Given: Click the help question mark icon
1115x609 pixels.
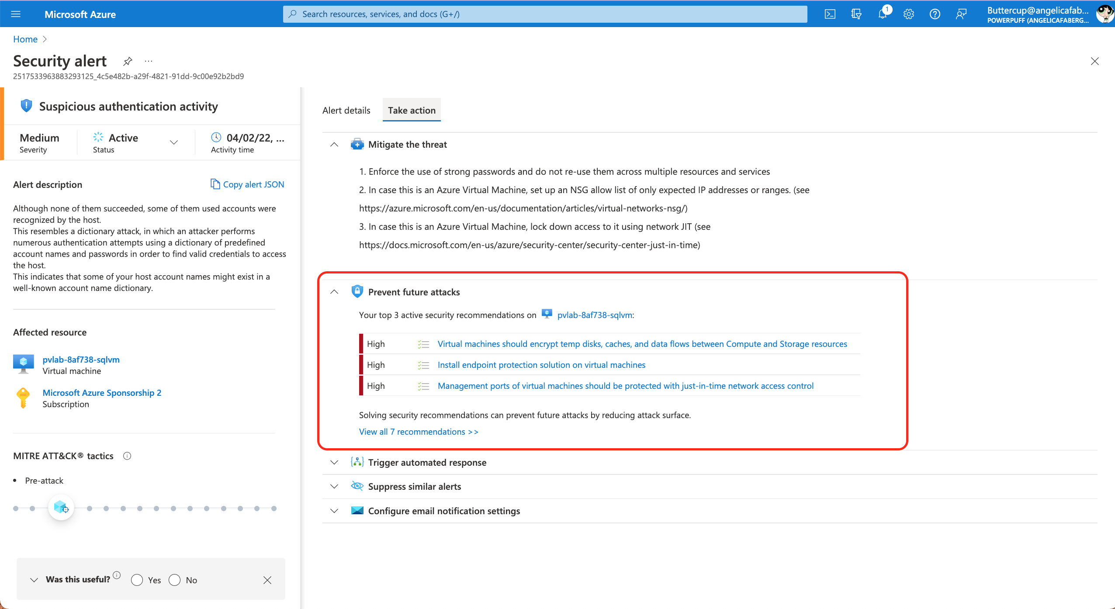Looking at the screenshot, I should coord(935,14).
